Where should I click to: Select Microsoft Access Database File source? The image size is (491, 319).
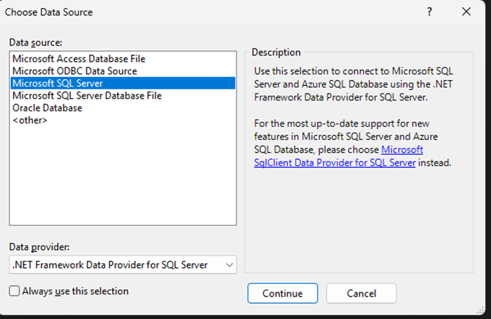point(78,59)
